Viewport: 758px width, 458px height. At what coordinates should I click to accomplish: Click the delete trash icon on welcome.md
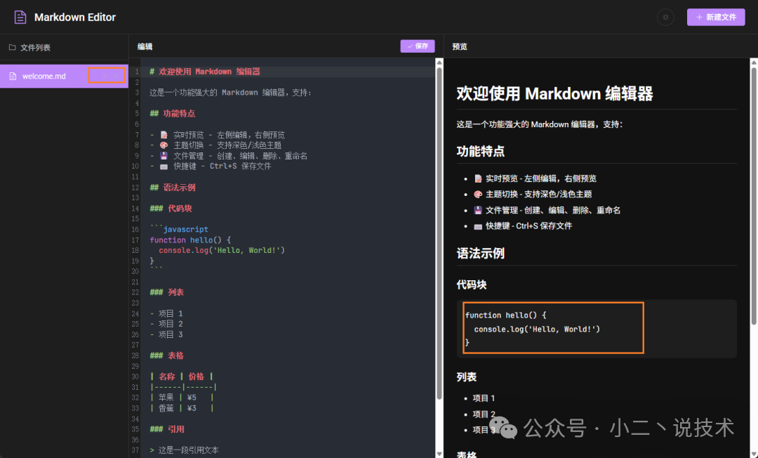[x=116, y=77]
